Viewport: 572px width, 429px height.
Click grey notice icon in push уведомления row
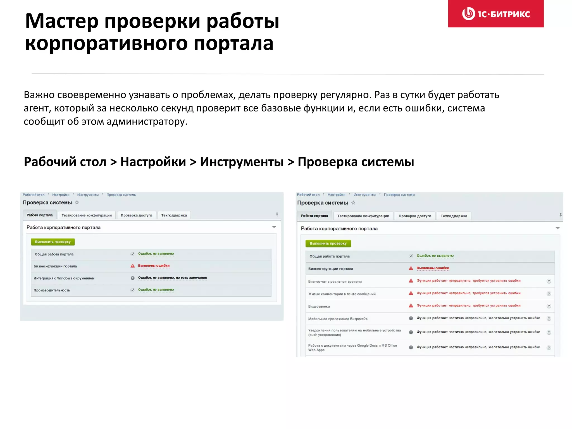coord(411,332)
